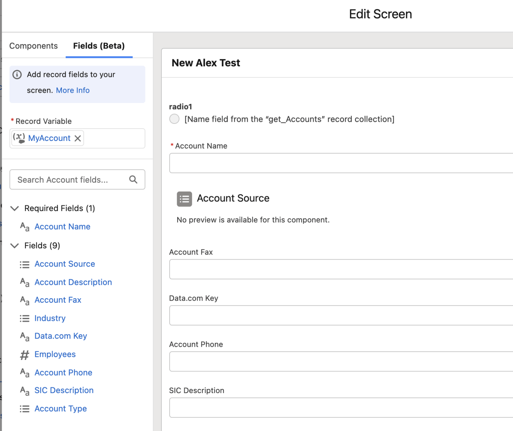Click the picklist icon beside Account Source
The image size is (513, 431).
(24, 264)
